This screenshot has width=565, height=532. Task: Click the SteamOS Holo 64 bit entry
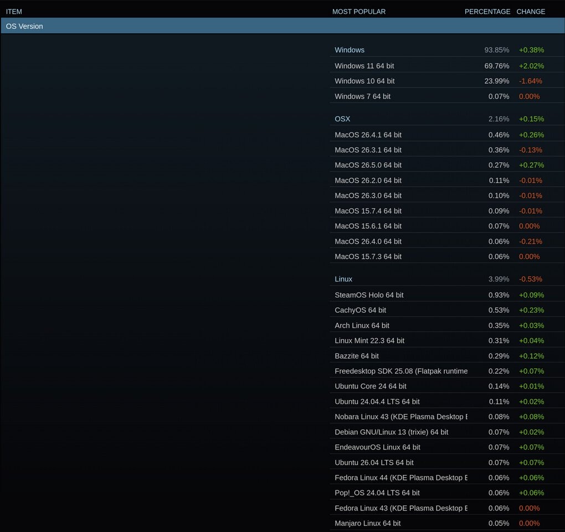tap(369, 295)
